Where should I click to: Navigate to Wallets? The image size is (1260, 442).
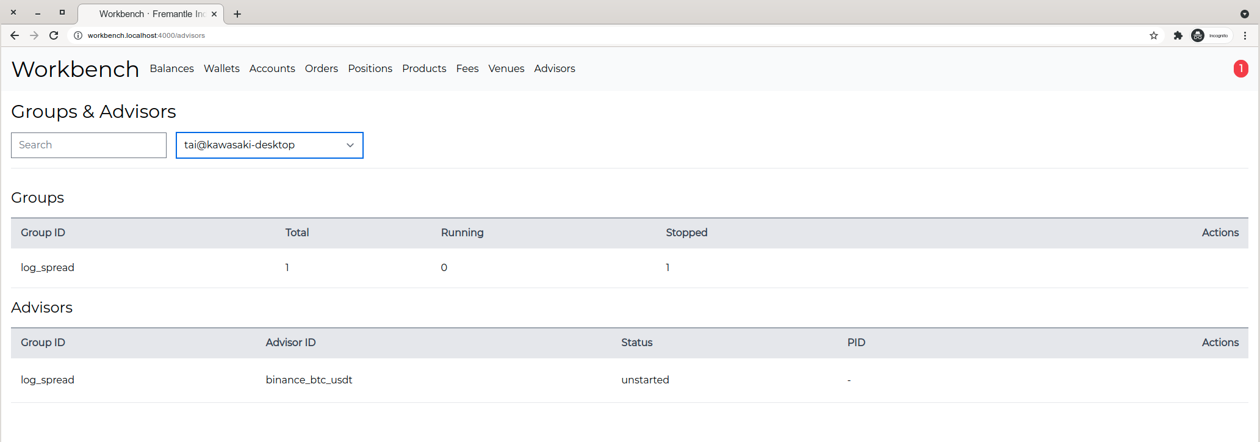pos(221,68)
